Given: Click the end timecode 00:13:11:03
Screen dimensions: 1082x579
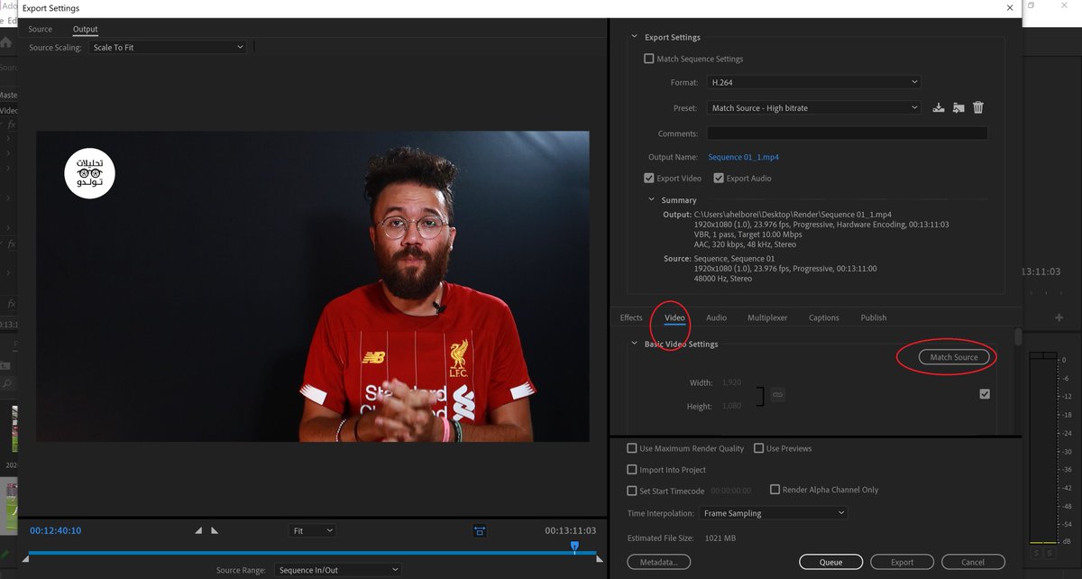Looking at the screenshot, I should coord(570,530).
